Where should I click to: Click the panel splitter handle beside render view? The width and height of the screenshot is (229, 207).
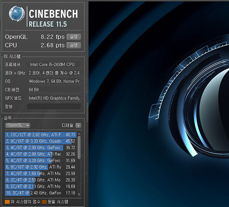pos(87,112)
